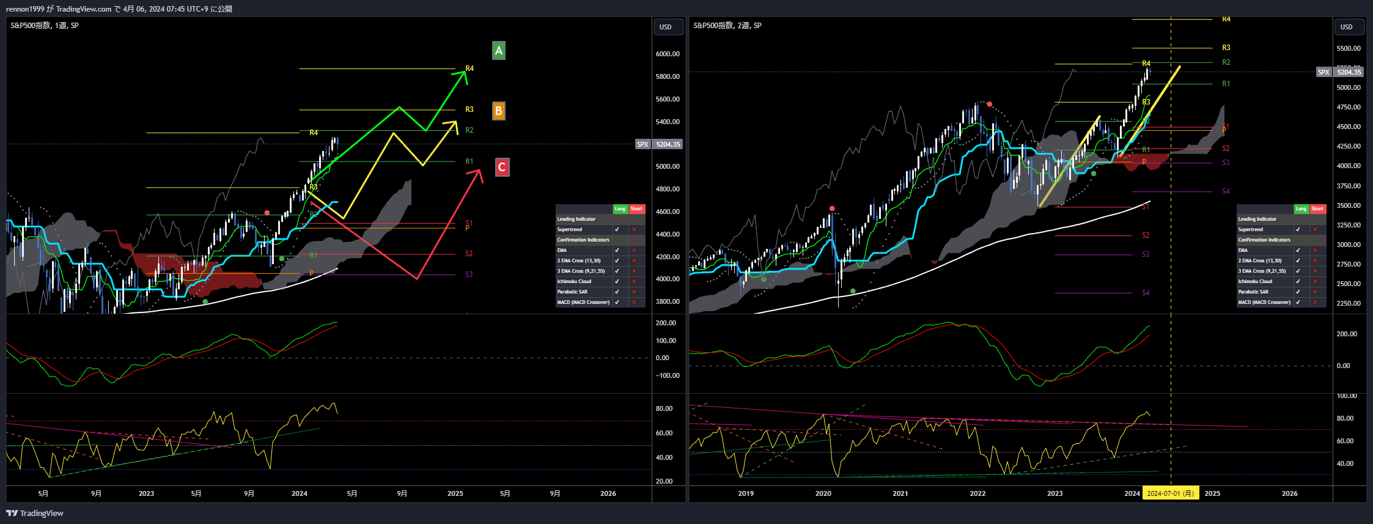Open the USD currency selector on the 2-week chart
This screenshot has height=524, width=1373.
point(1349,27)
